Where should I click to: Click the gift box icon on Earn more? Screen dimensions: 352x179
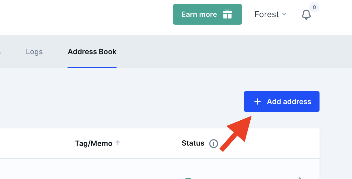coord(227,14)
